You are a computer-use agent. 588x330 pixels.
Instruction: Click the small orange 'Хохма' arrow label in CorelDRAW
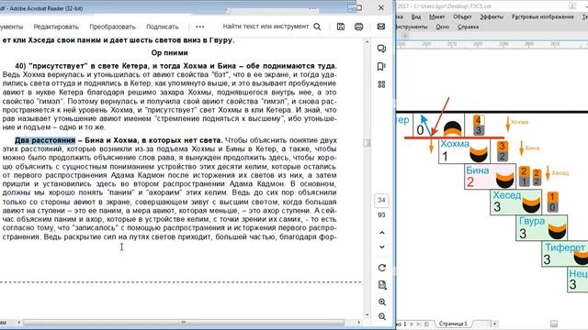[x=519, y=122]
